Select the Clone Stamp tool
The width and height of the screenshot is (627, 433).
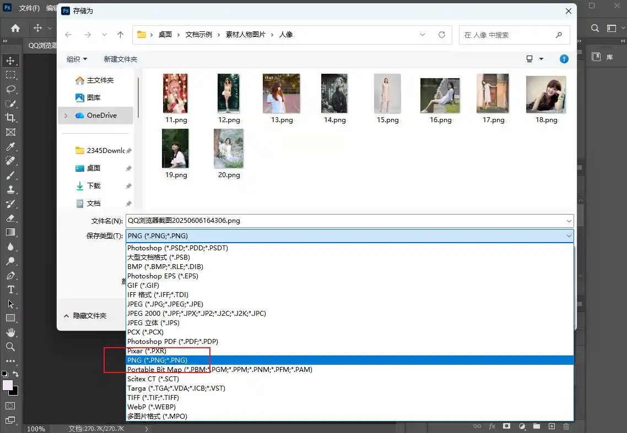tap(11, 189)
